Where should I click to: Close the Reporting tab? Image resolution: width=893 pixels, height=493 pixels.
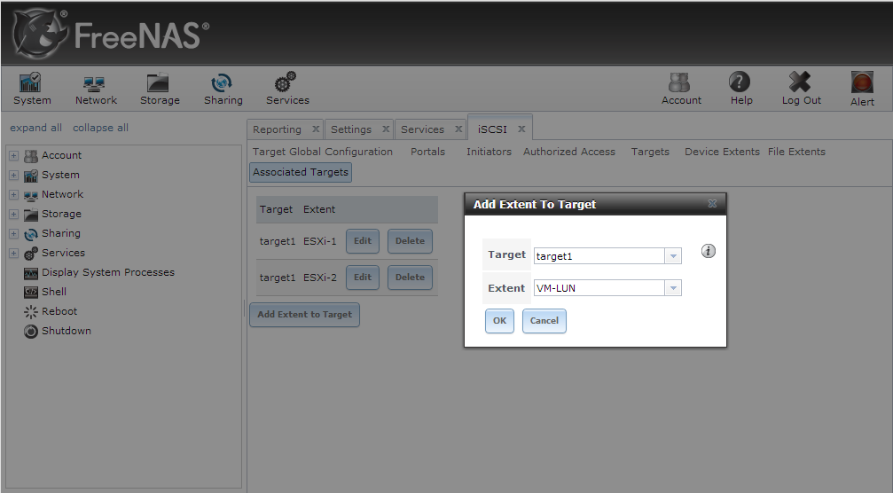pos(316,129)
